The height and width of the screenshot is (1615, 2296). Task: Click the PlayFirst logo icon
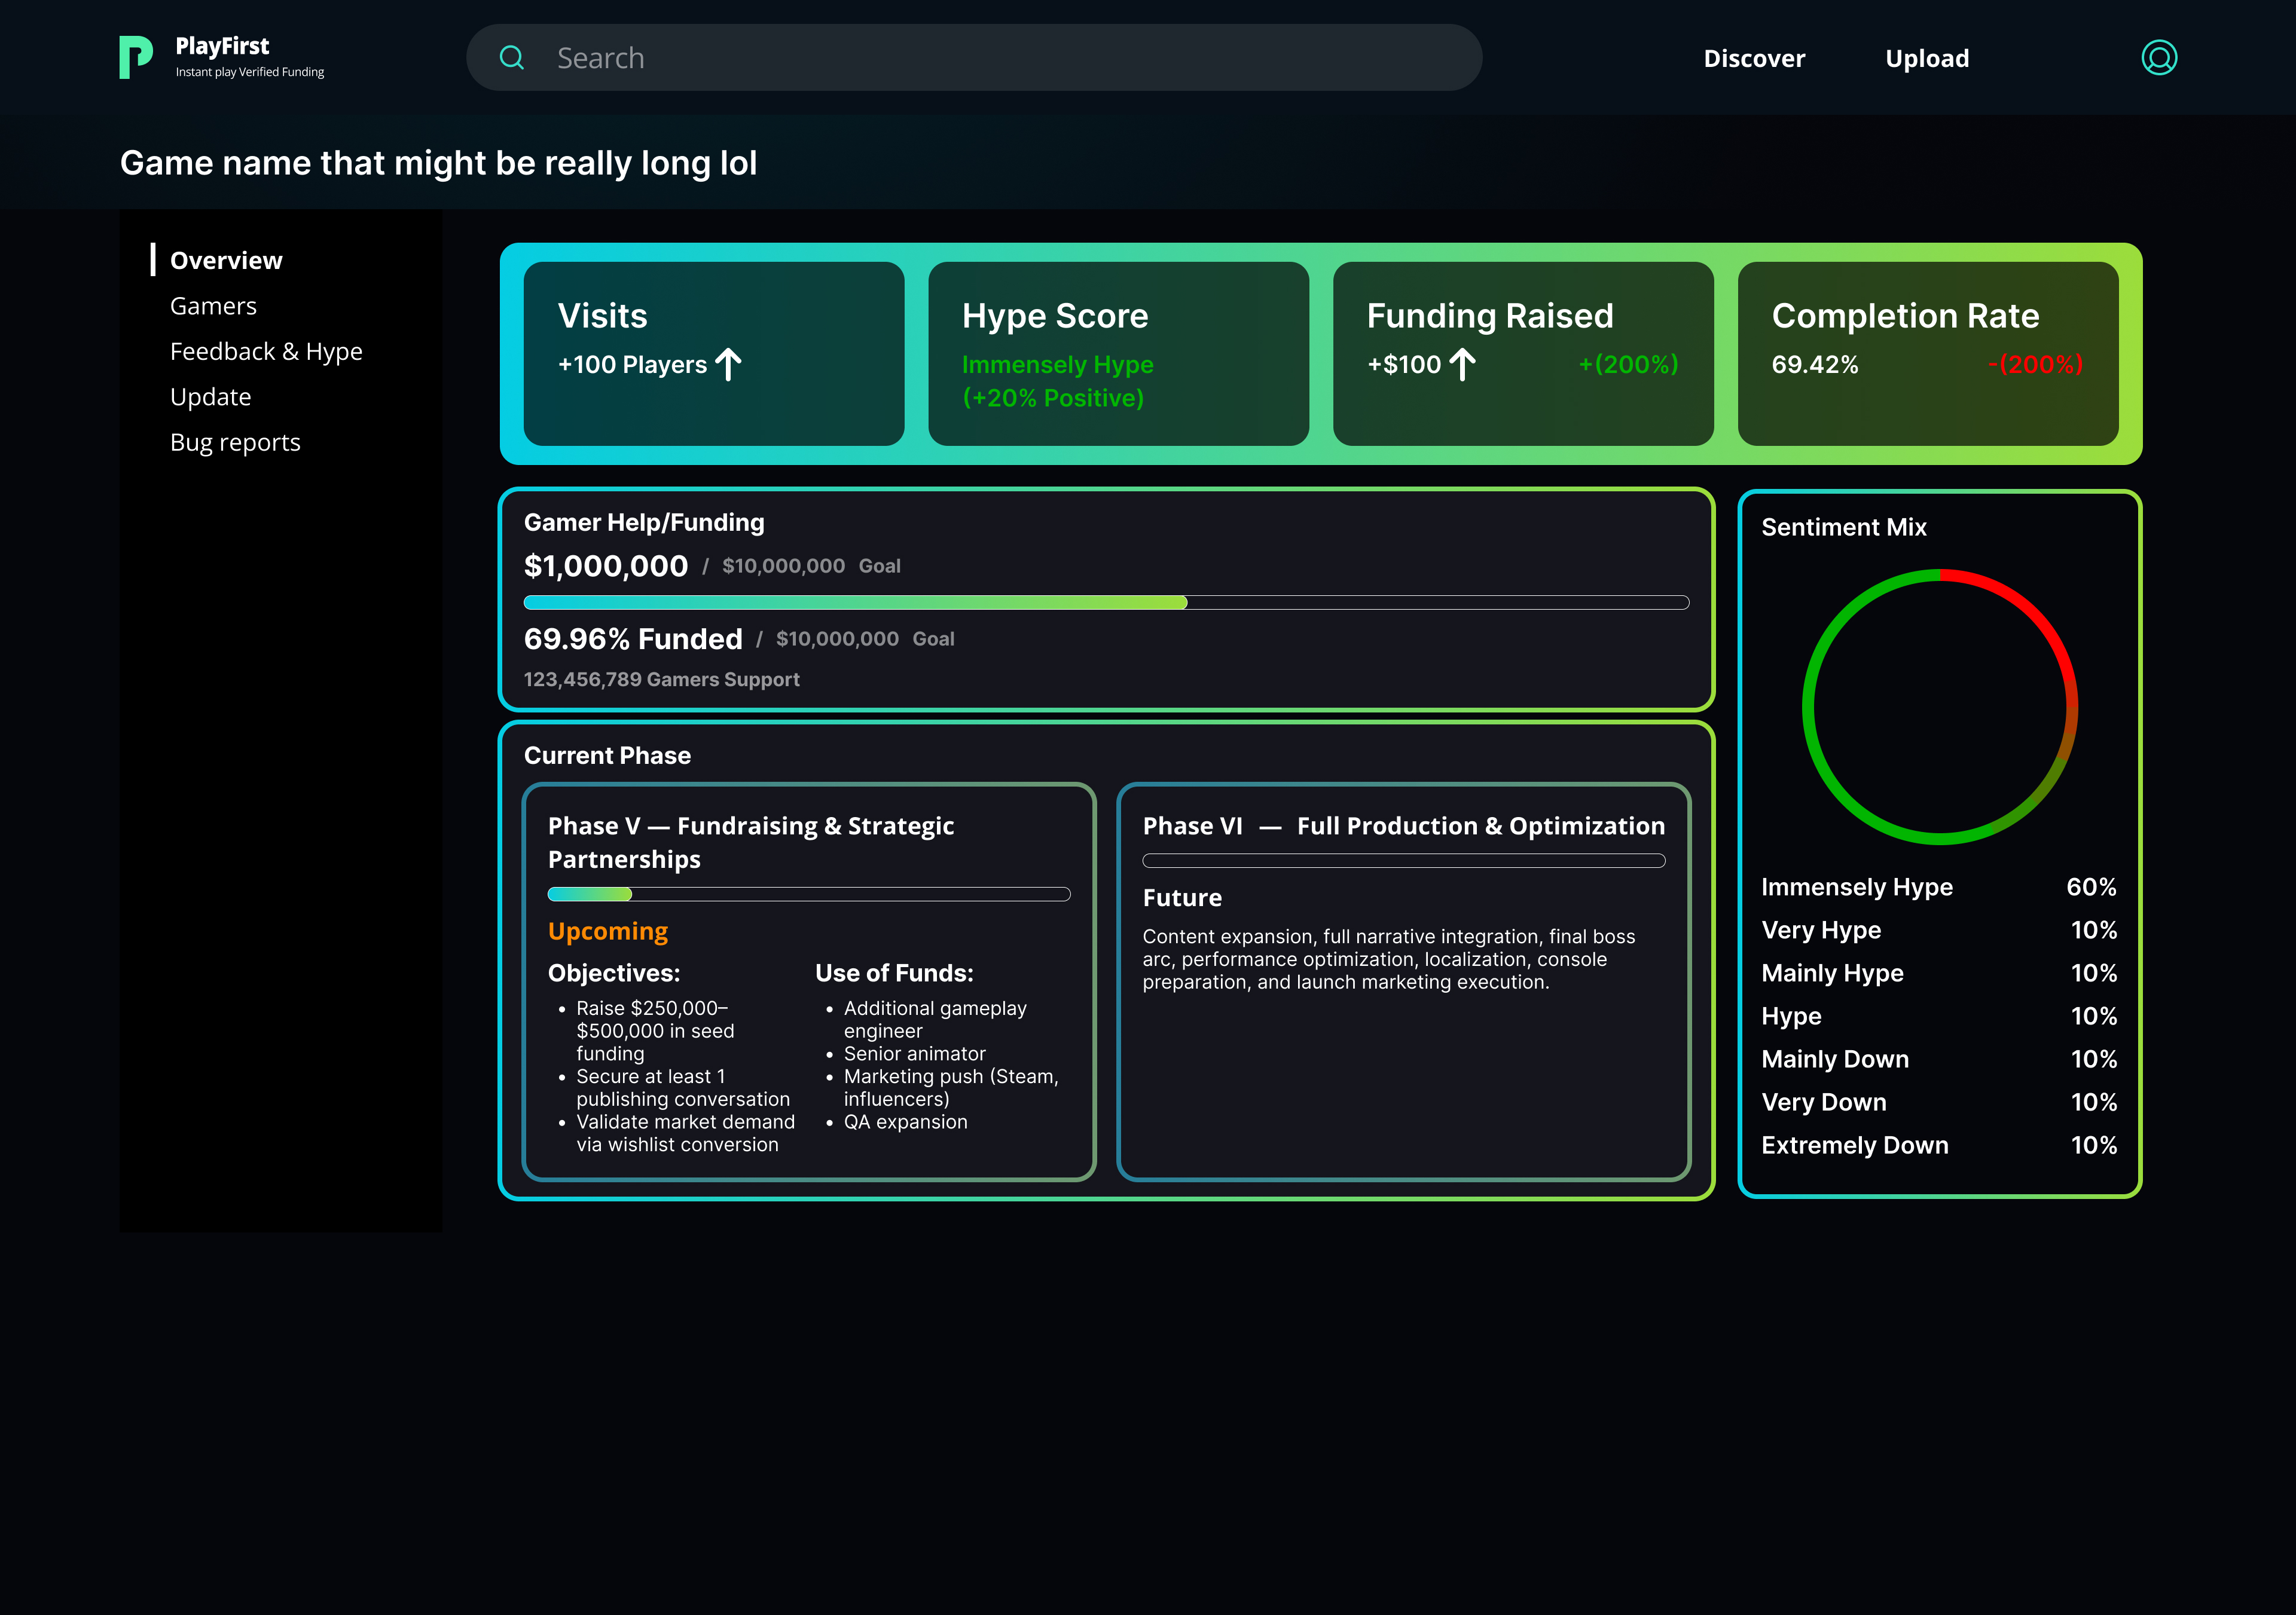(x=136, y=57)
